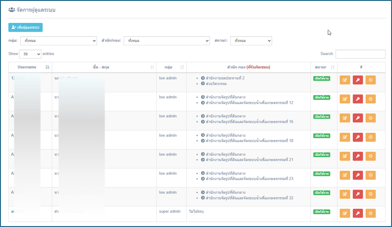Click key icon in เกษตรกรรมที่ 21 row
The image size is (392, 227).
tap(358, 156)
